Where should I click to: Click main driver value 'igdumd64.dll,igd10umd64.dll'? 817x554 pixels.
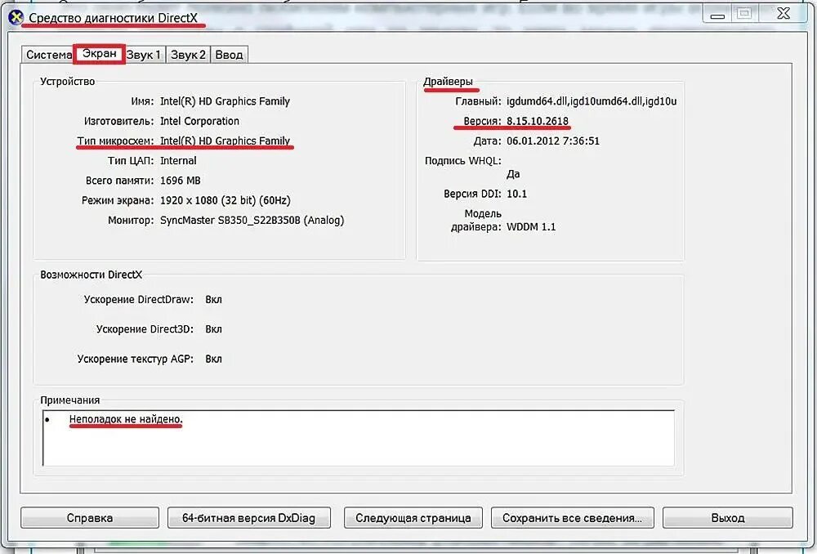click(592, 101)
